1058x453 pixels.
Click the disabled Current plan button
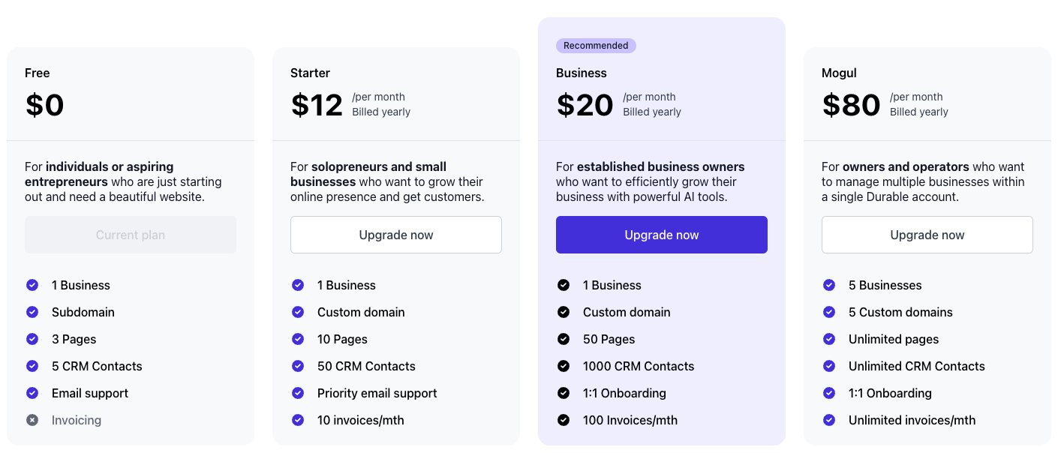pos(131,235)
